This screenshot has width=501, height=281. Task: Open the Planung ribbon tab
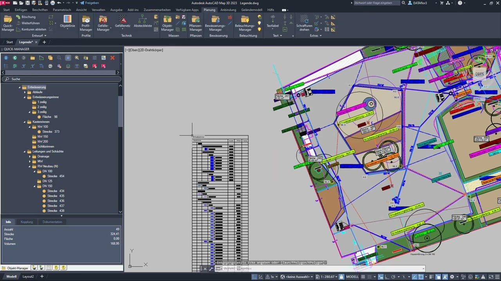209,10
